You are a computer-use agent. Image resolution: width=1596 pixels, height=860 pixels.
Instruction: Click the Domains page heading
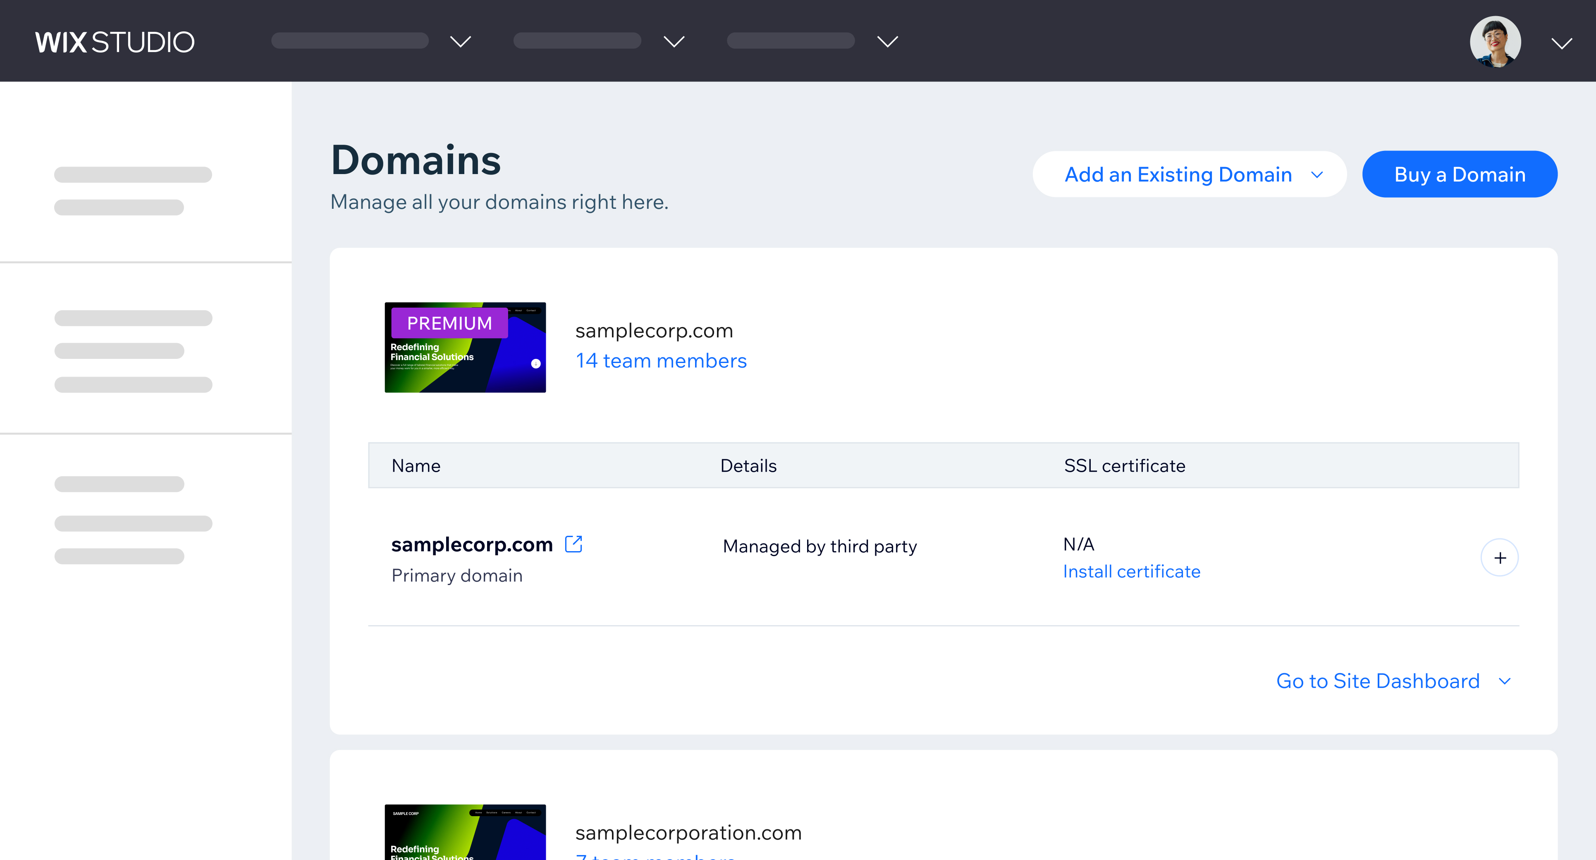coord(416,160)
